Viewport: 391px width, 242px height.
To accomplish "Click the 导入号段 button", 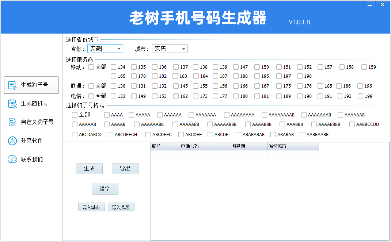I will click(121, 207).
